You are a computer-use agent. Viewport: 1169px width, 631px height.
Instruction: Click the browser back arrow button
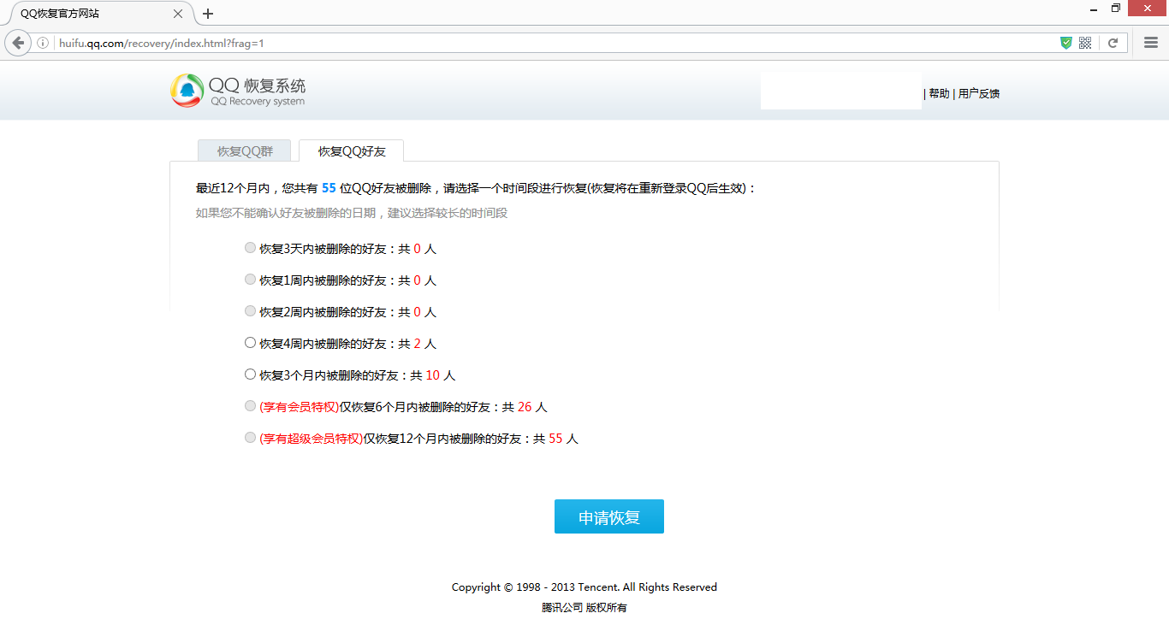coord(18,43)
